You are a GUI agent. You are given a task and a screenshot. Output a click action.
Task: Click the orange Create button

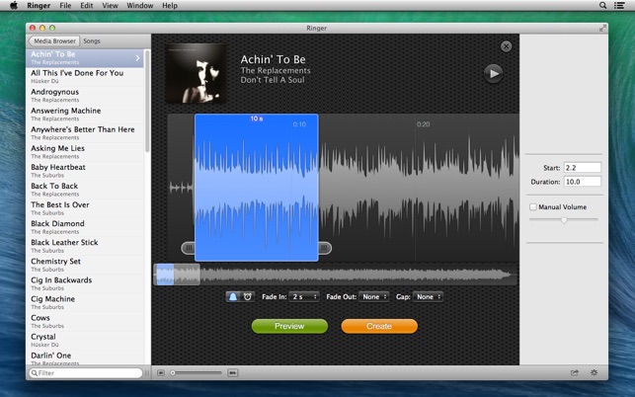[379, 326]
